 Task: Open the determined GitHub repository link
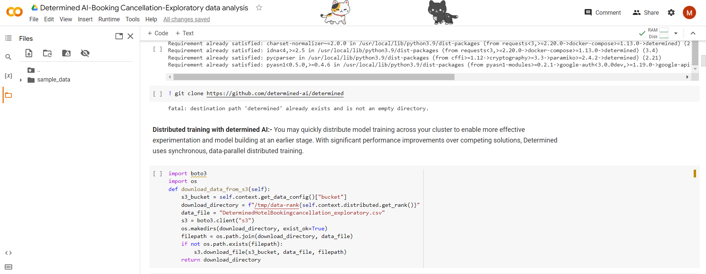(x=275, y=93)
